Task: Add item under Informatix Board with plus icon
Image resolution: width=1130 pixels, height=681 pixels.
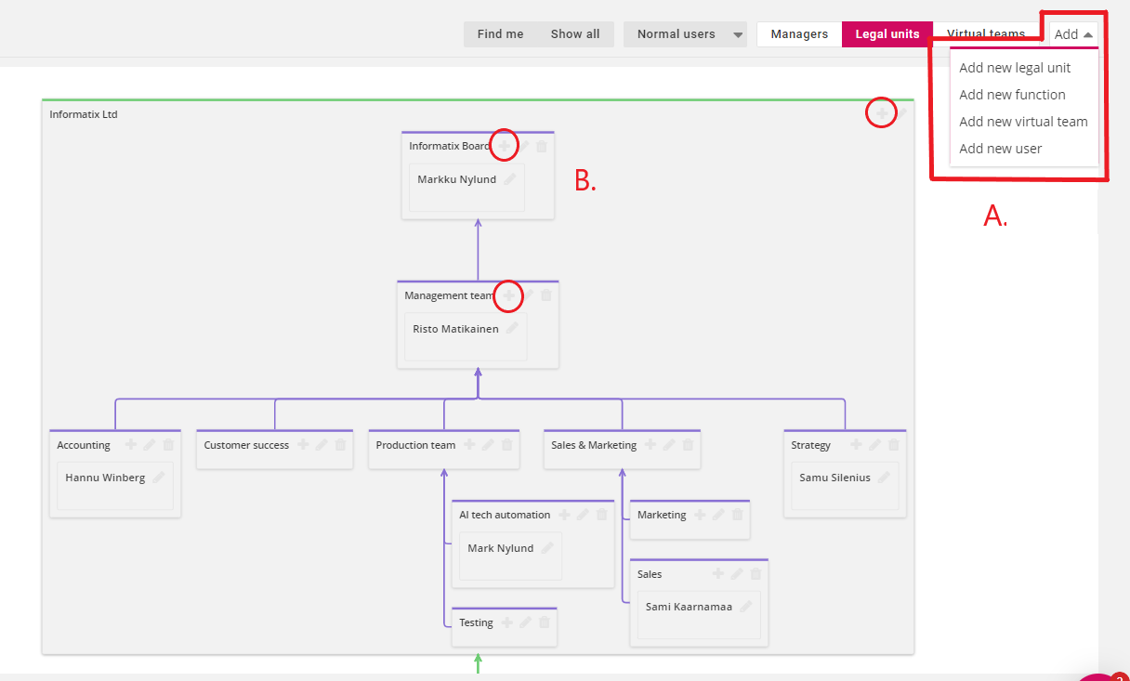Action: click(504, 146)
